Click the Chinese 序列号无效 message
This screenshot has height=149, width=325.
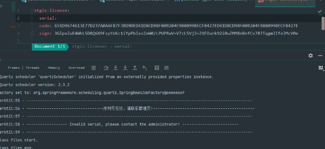[128, 108]
